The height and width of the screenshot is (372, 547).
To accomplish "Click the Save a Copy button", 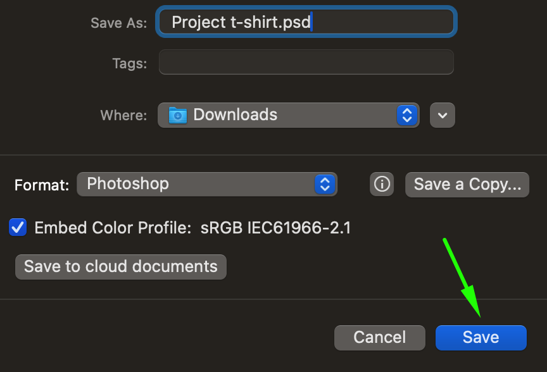I will 467,185.
